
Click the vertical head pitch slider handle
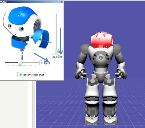[56, 51]
